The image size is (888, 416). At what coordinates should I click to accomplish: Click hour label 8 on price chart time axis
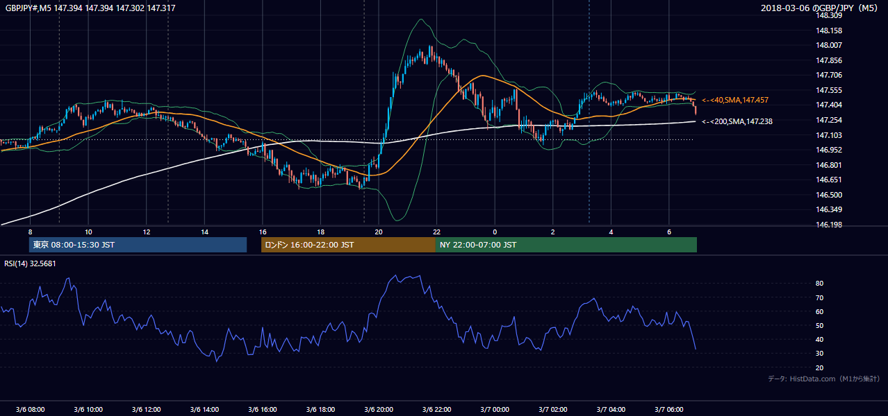30,232
